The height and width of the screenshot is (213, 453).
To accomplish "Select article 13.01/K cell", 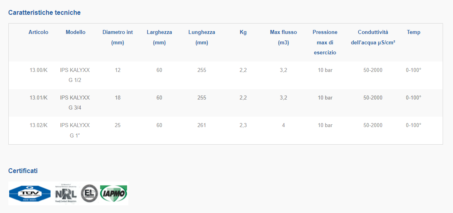I will (x=38, y=98).
